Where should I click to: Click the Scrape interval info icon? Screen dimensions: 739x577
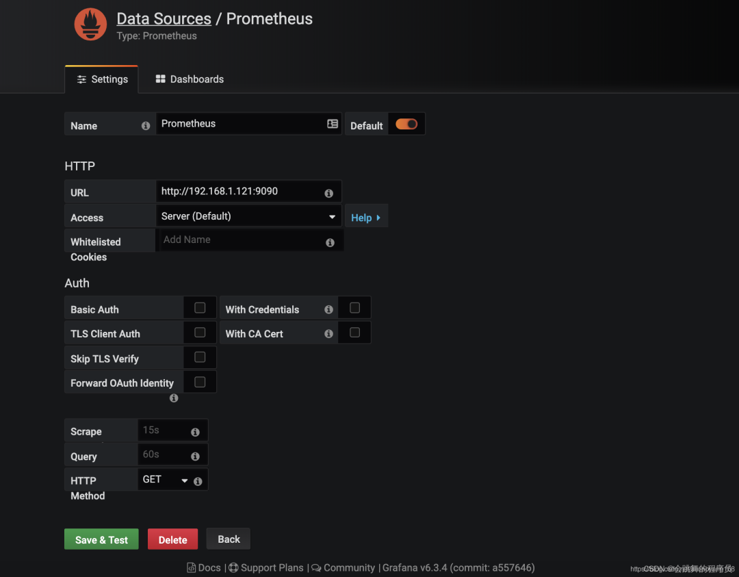(195, 433)
